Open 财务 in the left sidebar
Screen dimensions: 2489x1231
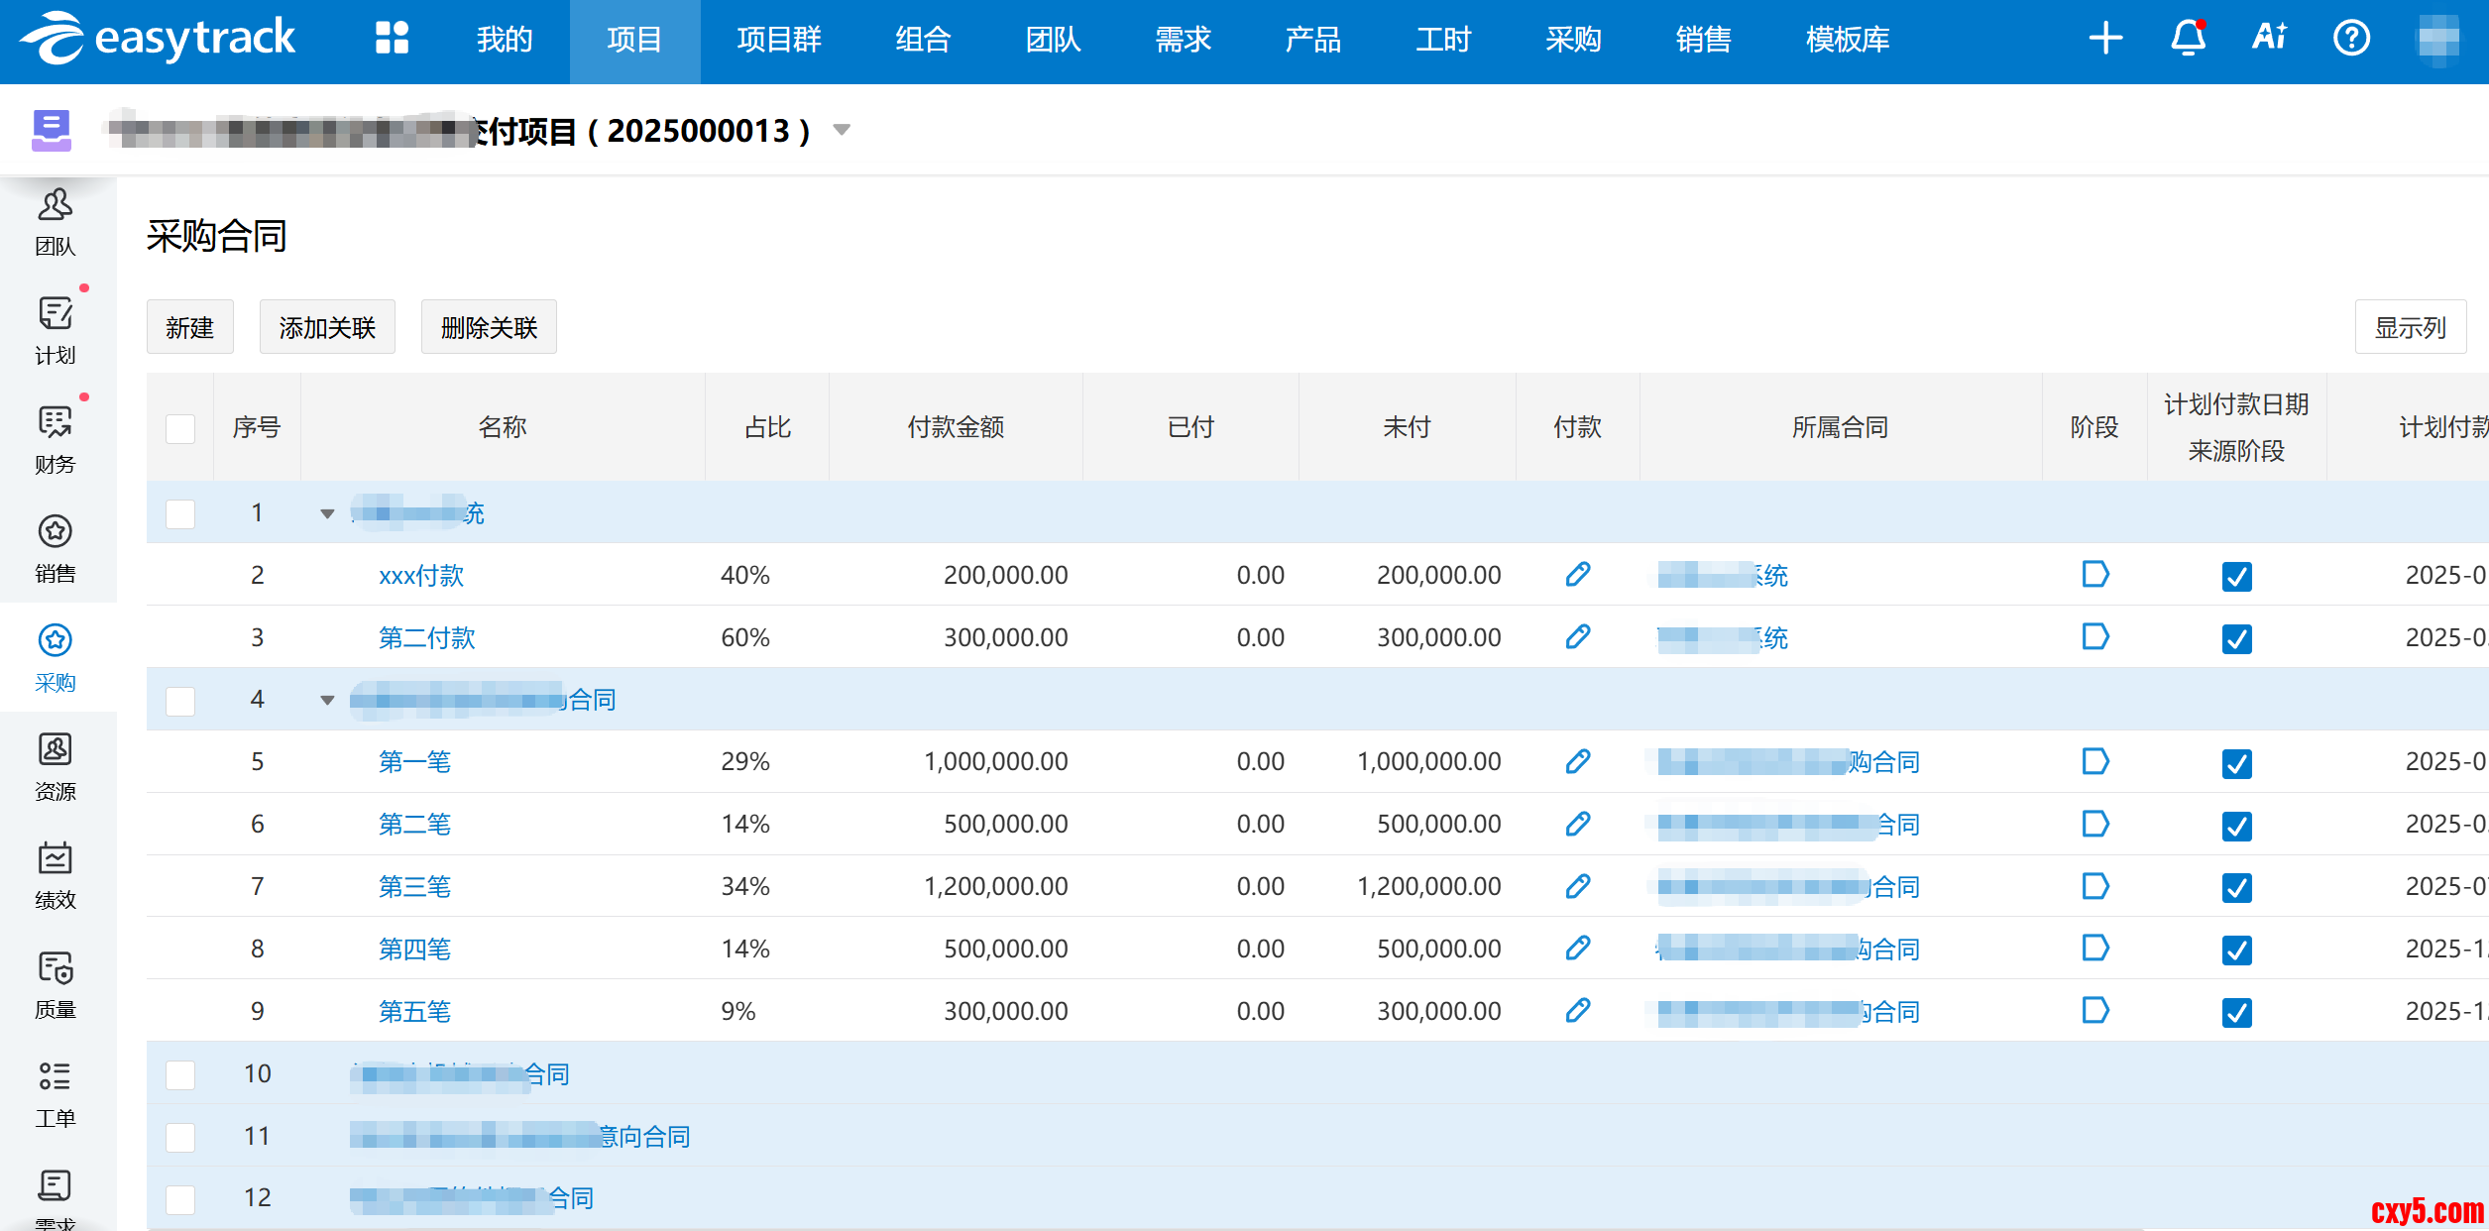pos(56,439)
